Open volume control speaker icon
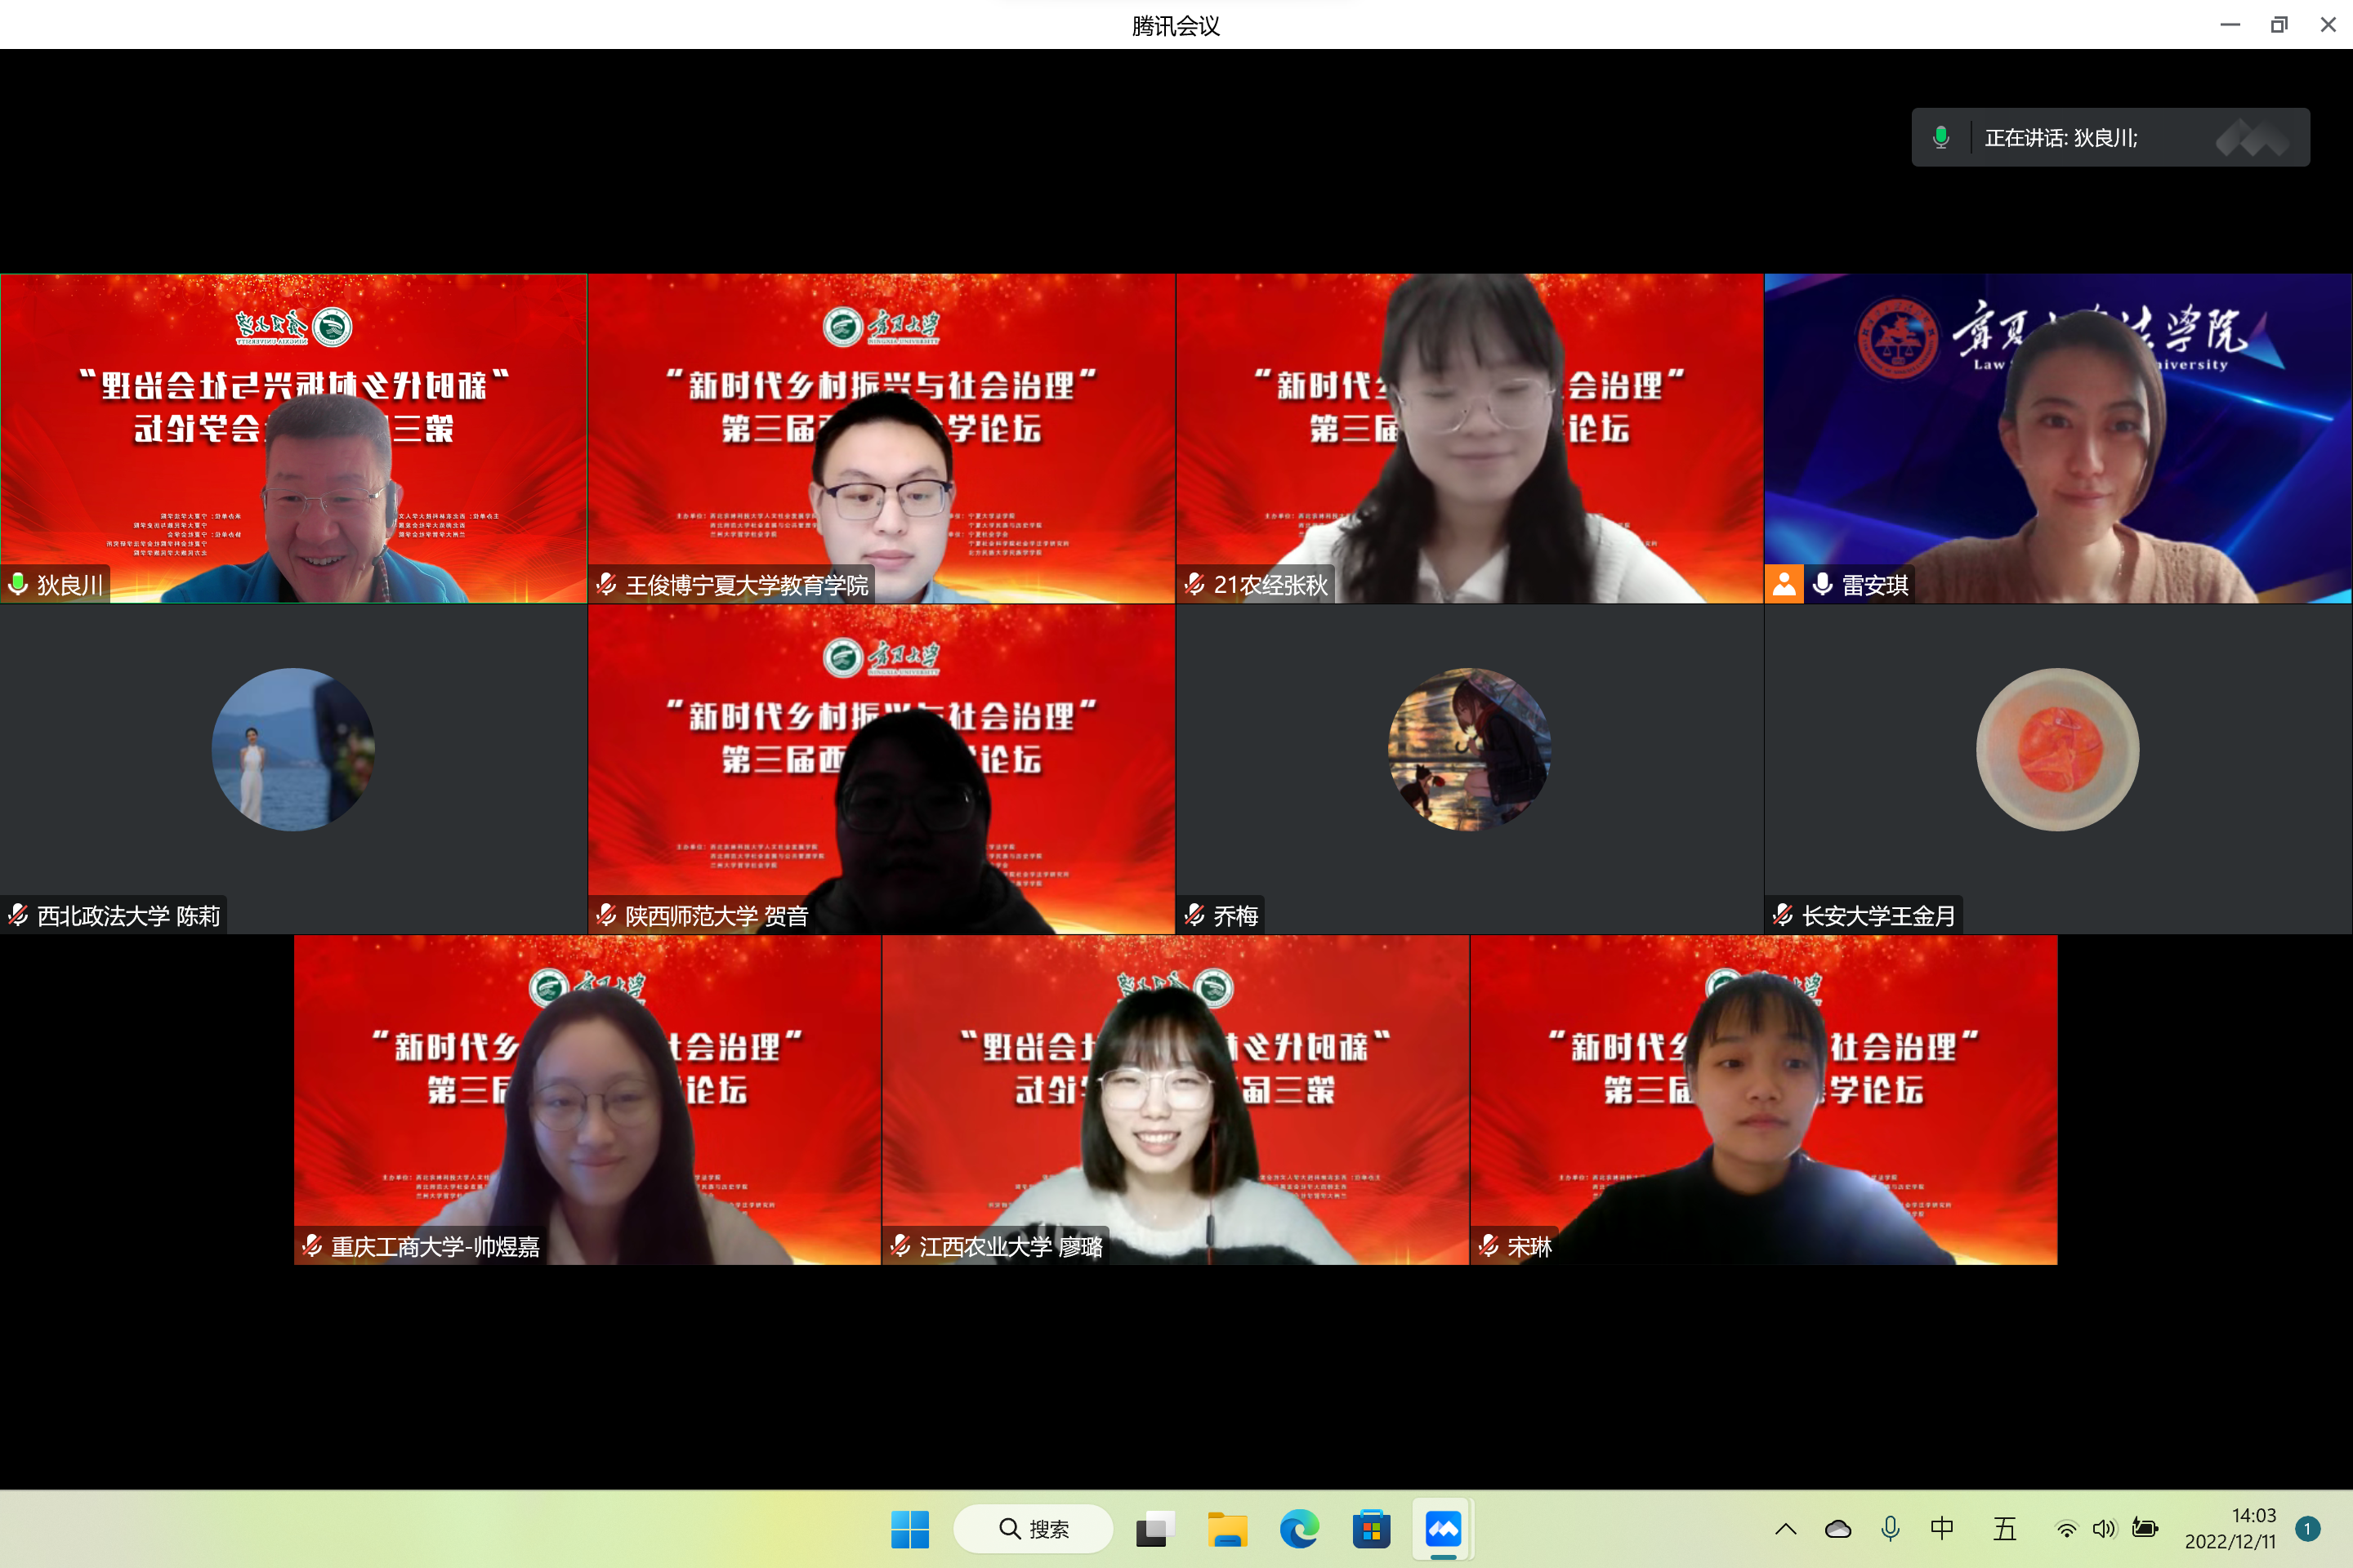 [x=2104, y=1528]
